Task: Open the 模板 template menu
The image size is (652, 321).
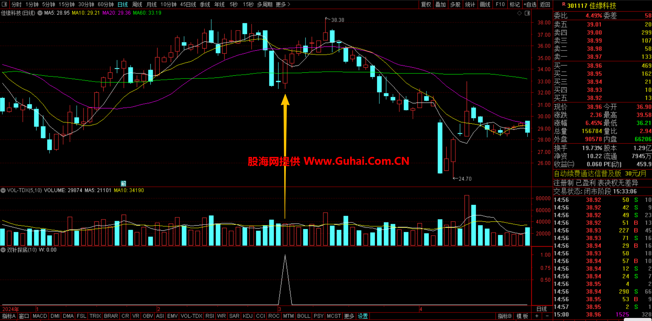Action: pyautogui.click(x=522, y=316)
